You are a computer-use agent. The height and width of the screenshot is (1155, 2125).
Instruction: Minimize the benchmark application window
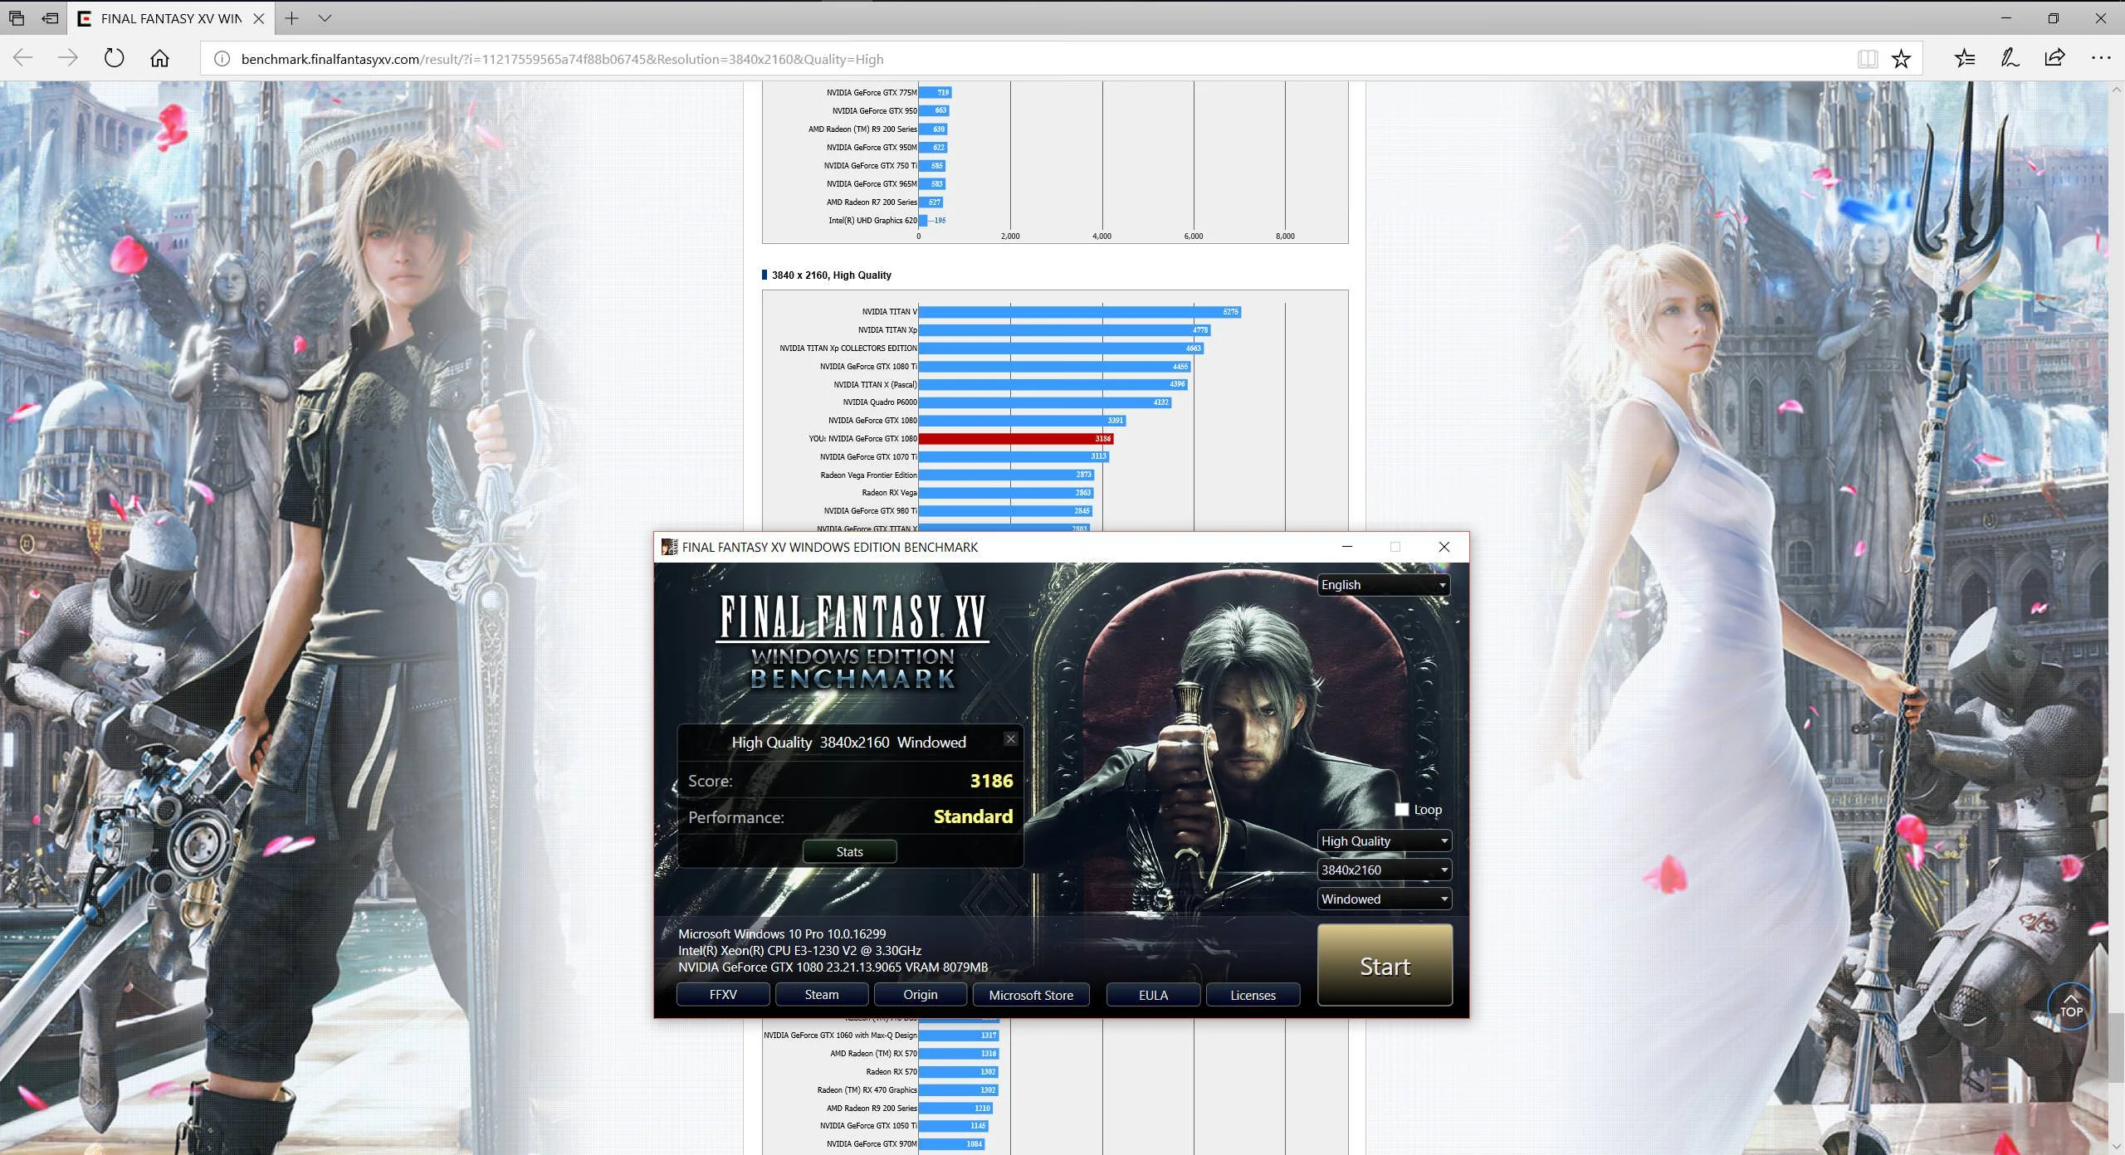click(x=1346, y=547)
